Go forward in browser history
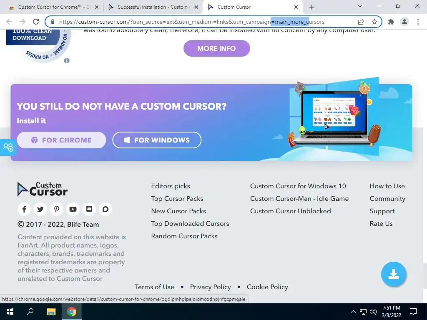 click(23, 22)
